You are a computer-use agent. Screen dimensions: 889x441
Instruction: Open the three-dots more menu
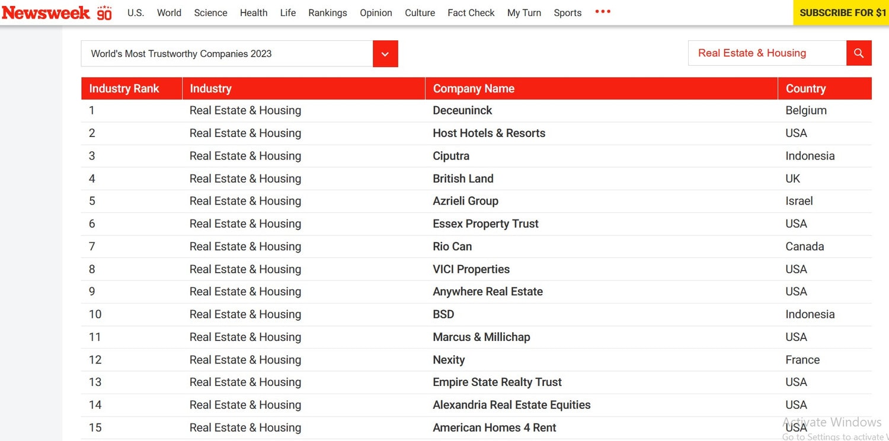pyautogui.click(x=603, y=12)
